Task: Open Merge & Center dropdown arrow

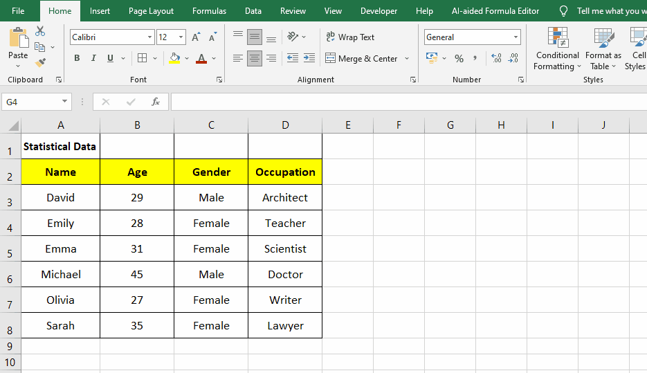Action: tap(406, 58)
